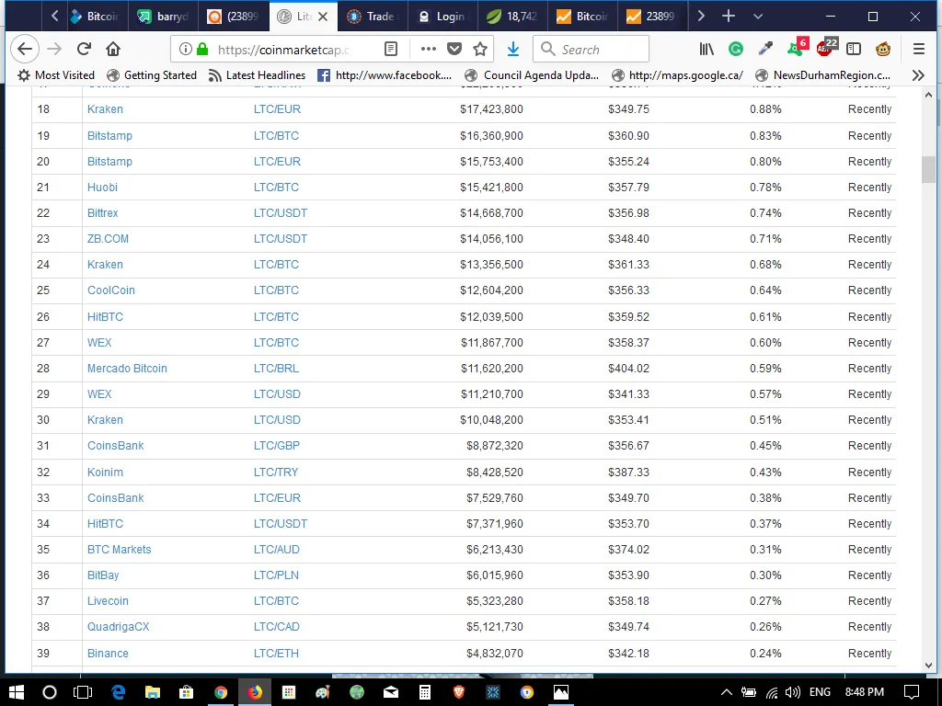Toggle reader view icon
The image size is (942, 706).
click(x=390, y=49)
